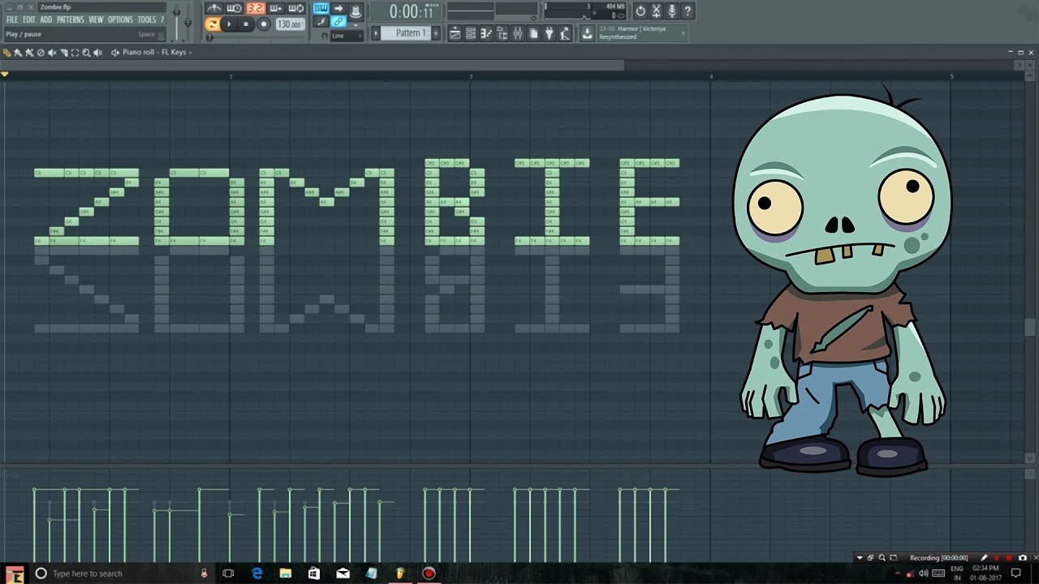
Task: Click the Stop button in transport
Action: [x=246, y=24]
